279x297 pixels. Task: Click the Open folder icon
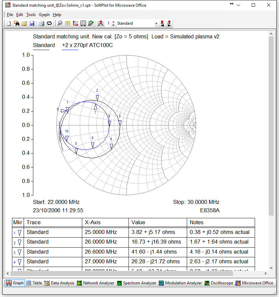point(24,23)
